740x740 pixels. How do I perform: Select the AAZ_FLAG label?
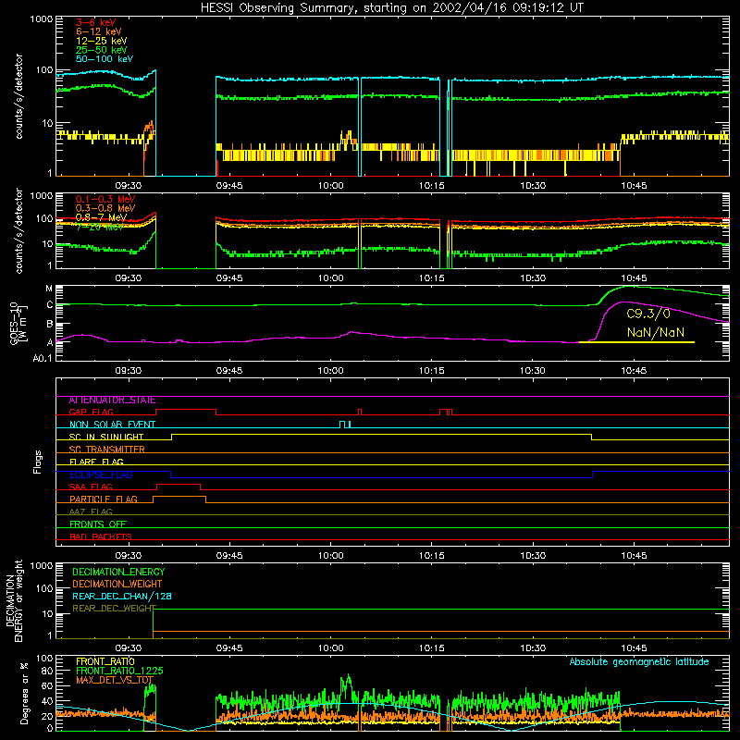91,512
